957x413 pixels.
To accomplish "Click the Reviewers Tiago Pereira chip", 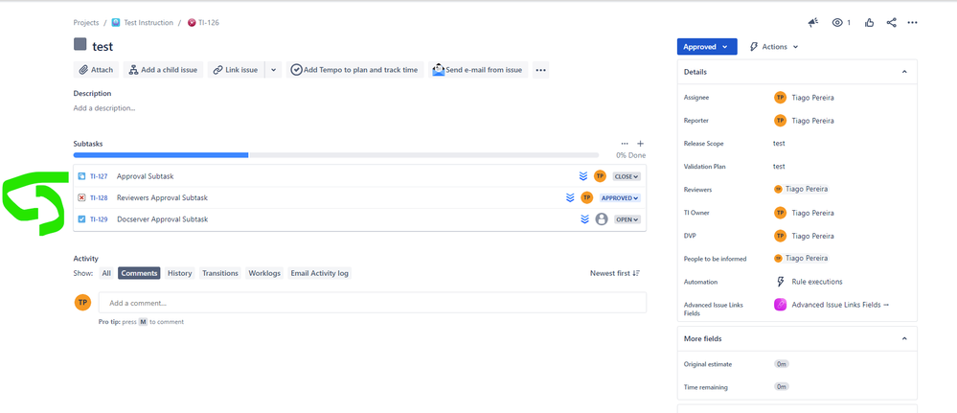I will click(801, 190).
